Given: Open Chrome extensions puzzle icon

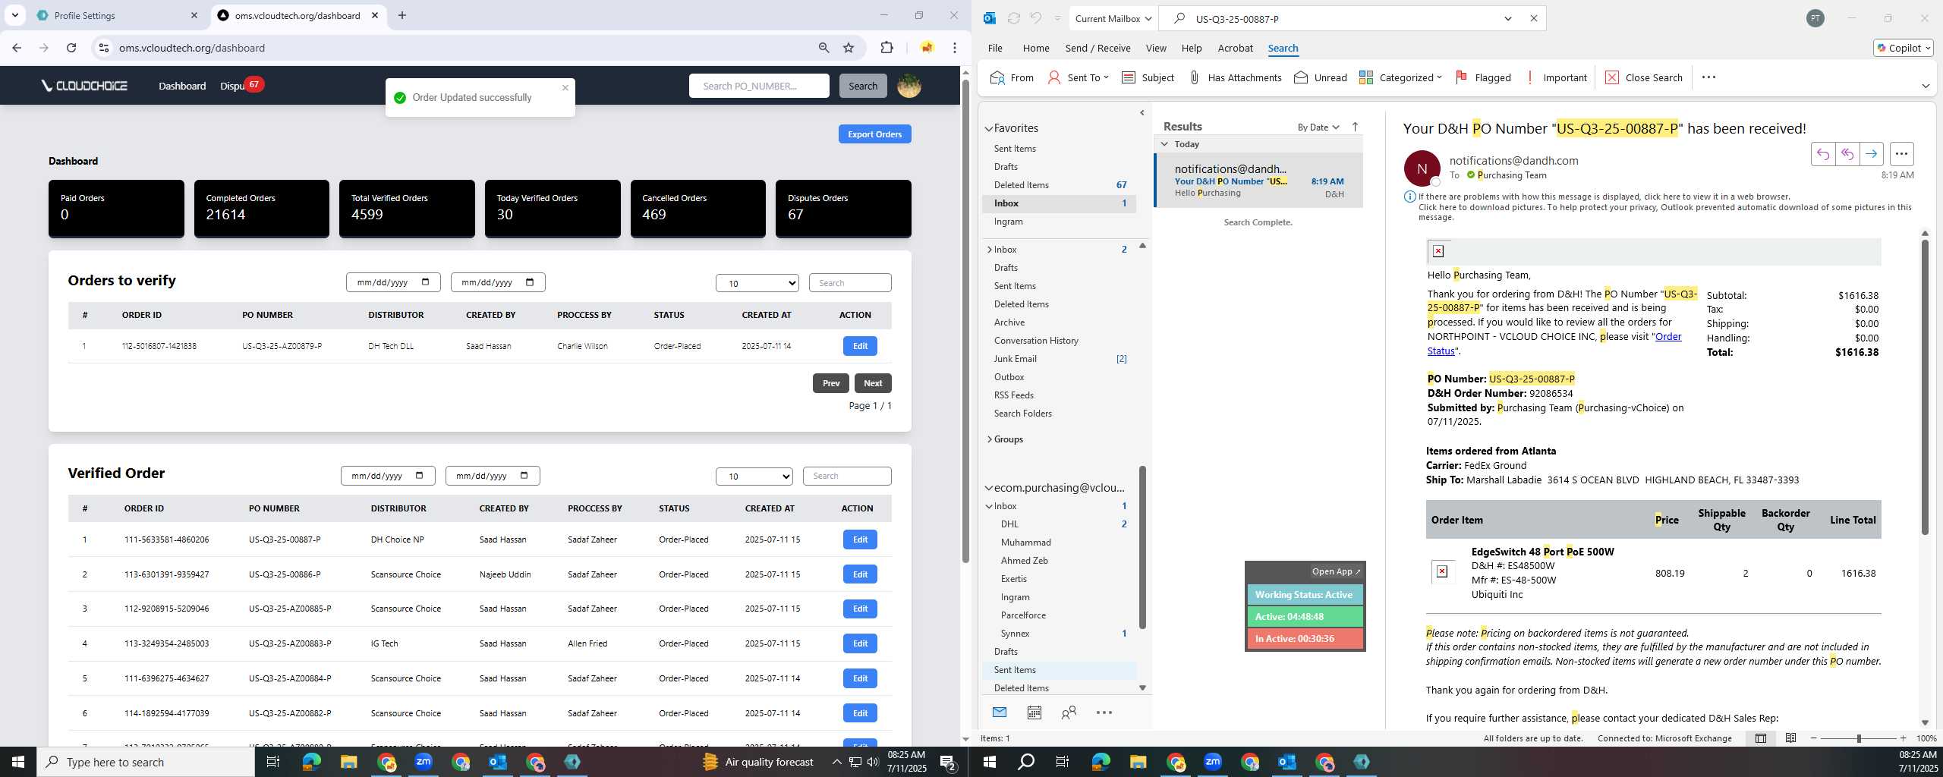Looking at the screenshot, I should pyautogui.click(x=886, y=48).
